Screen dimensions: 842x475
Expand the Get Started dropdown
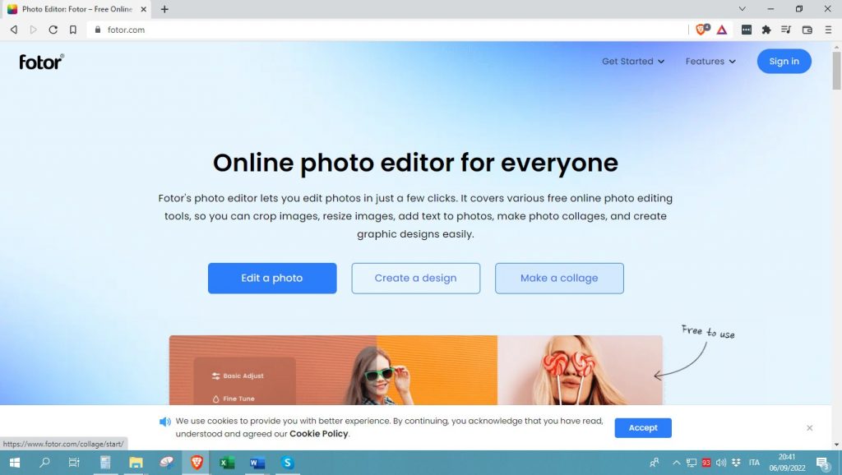(x=633, y=62)
